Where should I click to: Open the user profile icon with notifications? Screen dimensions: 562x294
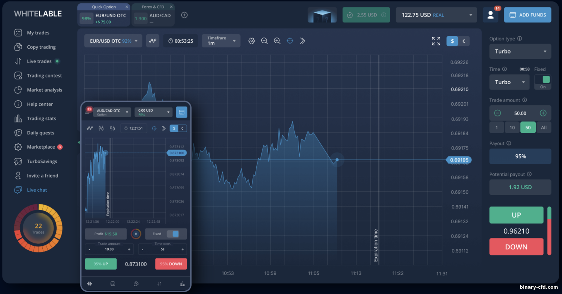point(490,15)
